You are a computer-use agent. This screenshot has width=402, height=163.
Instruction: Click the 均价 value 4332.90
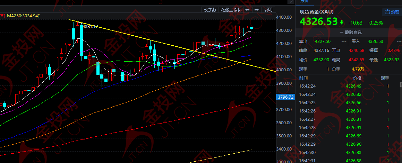(x=321, y=60)
